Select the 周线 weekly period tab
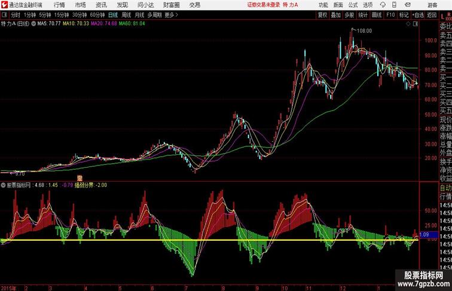 tap(126, 15)
